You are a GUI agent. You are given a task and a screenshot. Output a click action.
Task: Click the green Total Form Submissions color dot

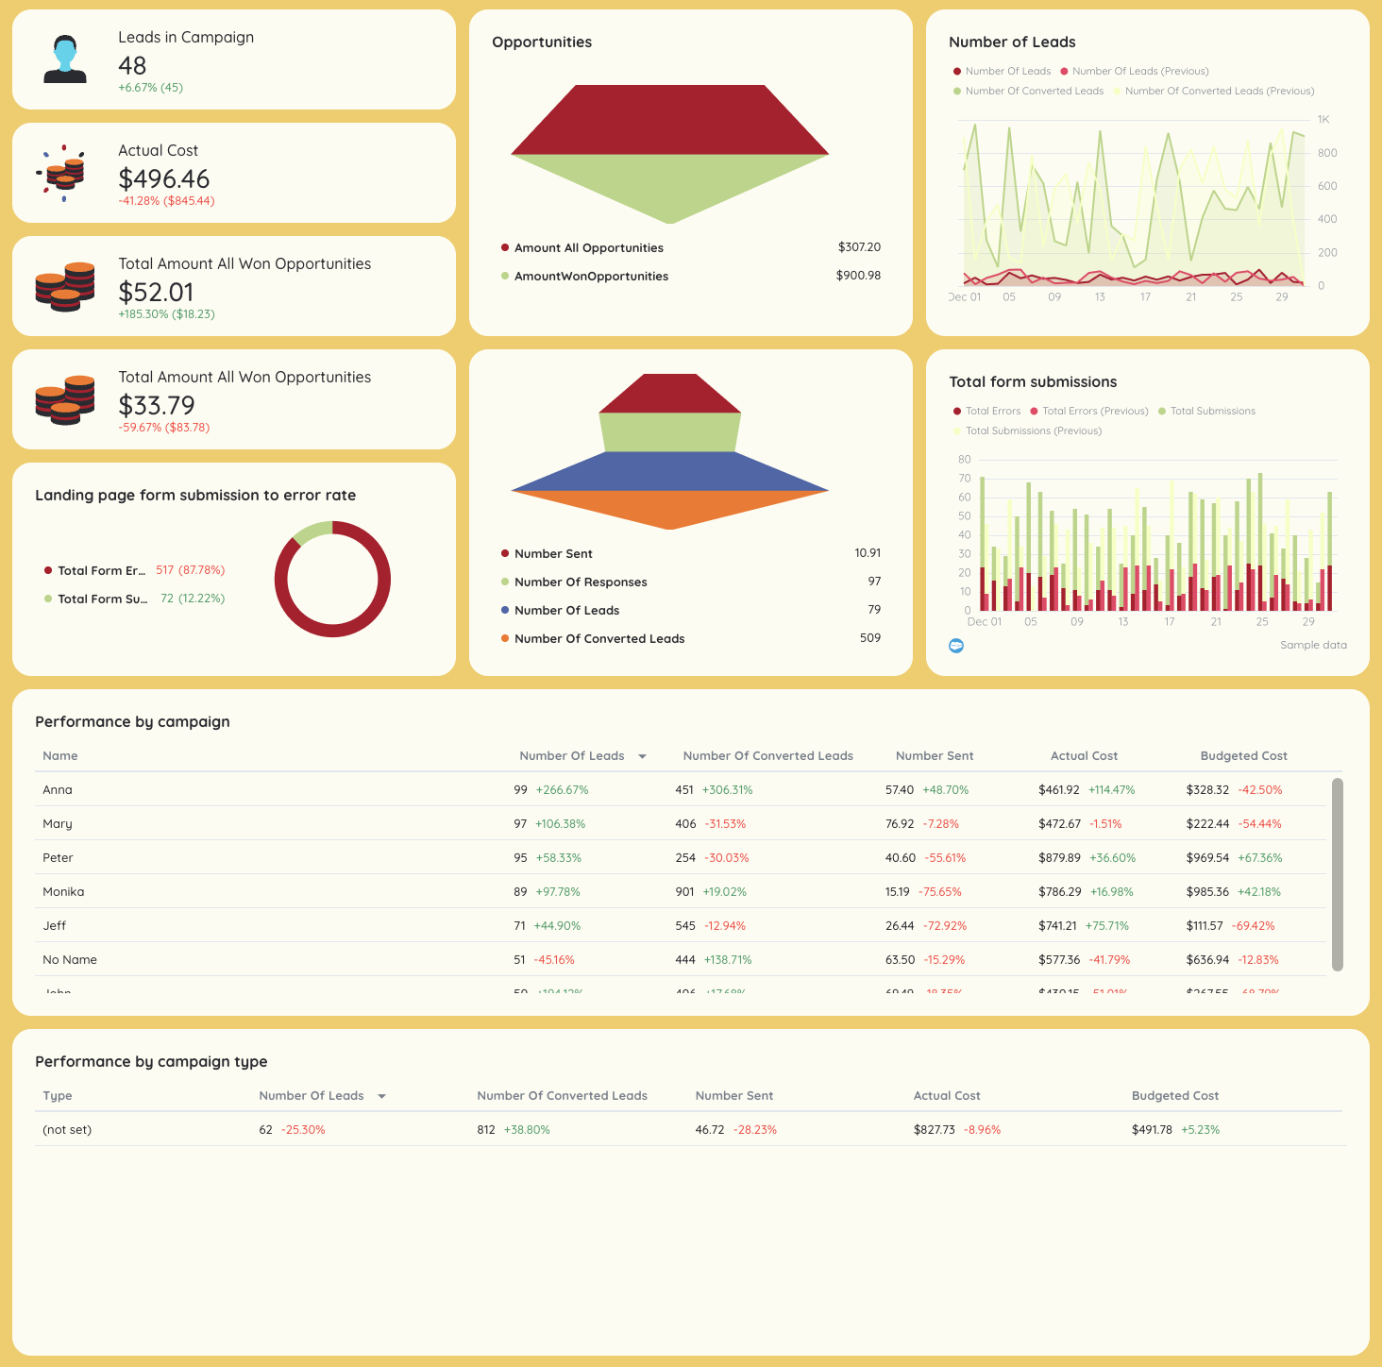pos(48,599)
